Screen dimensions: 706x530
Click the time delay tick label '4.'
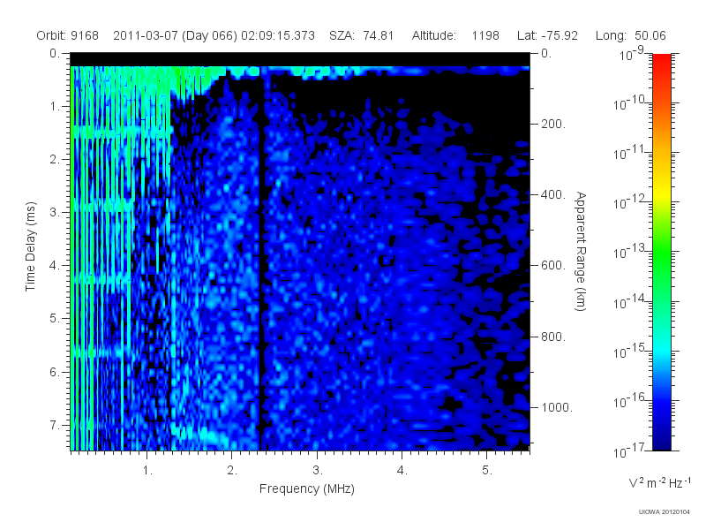coord(55,266)
